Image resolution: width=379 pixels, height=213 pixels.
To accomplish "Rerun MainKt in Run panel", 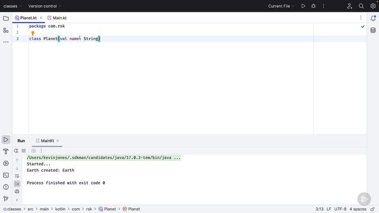I will tap(16, 151).
